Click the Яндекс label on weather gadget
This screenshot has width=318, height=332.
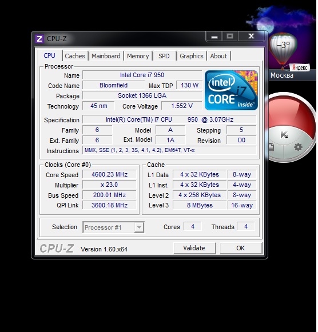pos(300,67)
